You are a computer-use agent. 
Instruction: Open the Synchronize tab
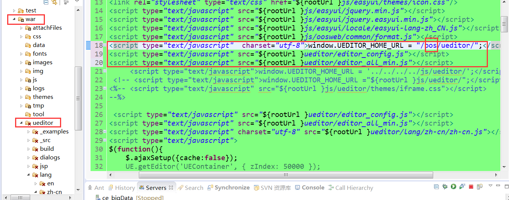(228, 188)
